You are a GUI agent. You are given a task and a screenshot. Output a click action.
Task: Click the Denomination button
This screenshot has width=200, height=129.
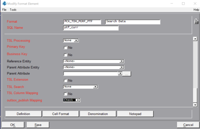pos(98,114)
